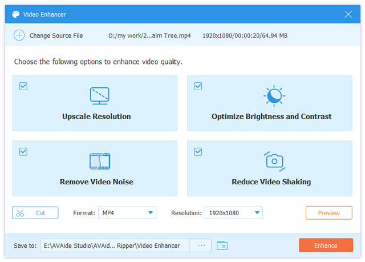Click the Reduce Video Shaking label
The height and width of the screenshot is (262, 365).
(271, 182)
